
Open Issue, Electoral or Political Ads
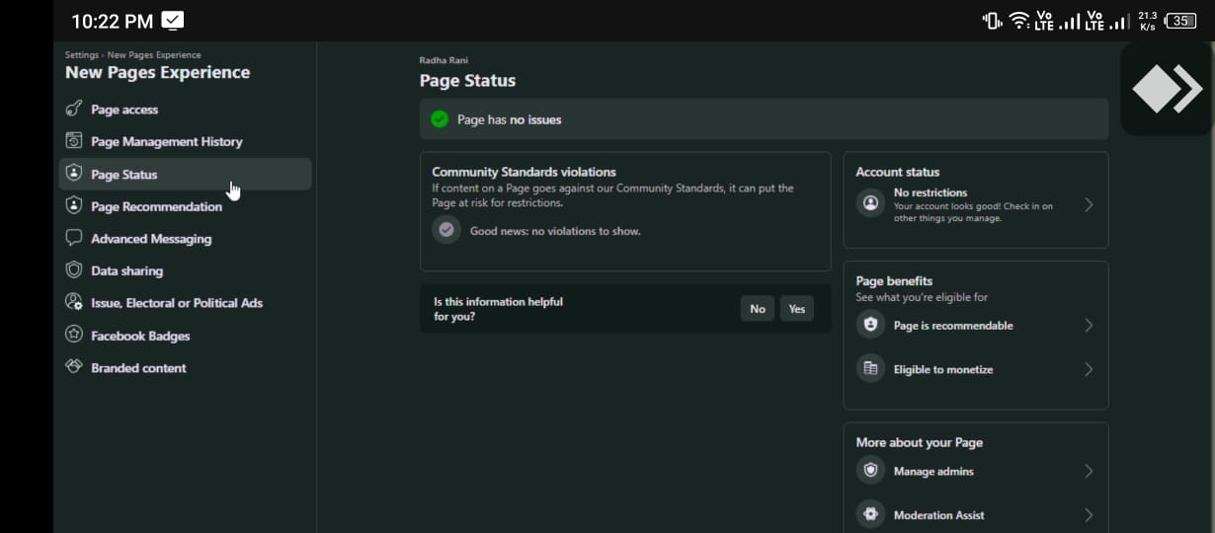[x=186, y=303]
